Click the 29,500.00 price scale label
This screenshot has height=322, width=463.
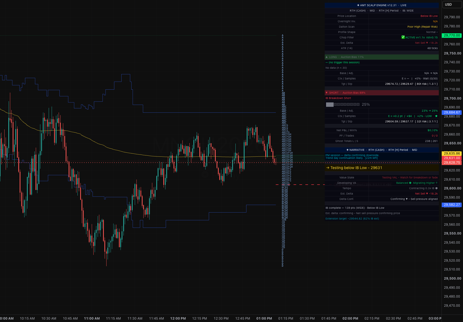pyautogui.click(x=453, y=279)
